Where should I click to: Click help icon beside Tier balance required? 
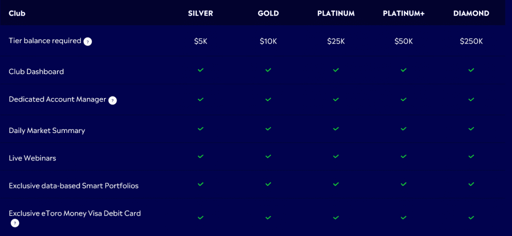coord(87,42)
